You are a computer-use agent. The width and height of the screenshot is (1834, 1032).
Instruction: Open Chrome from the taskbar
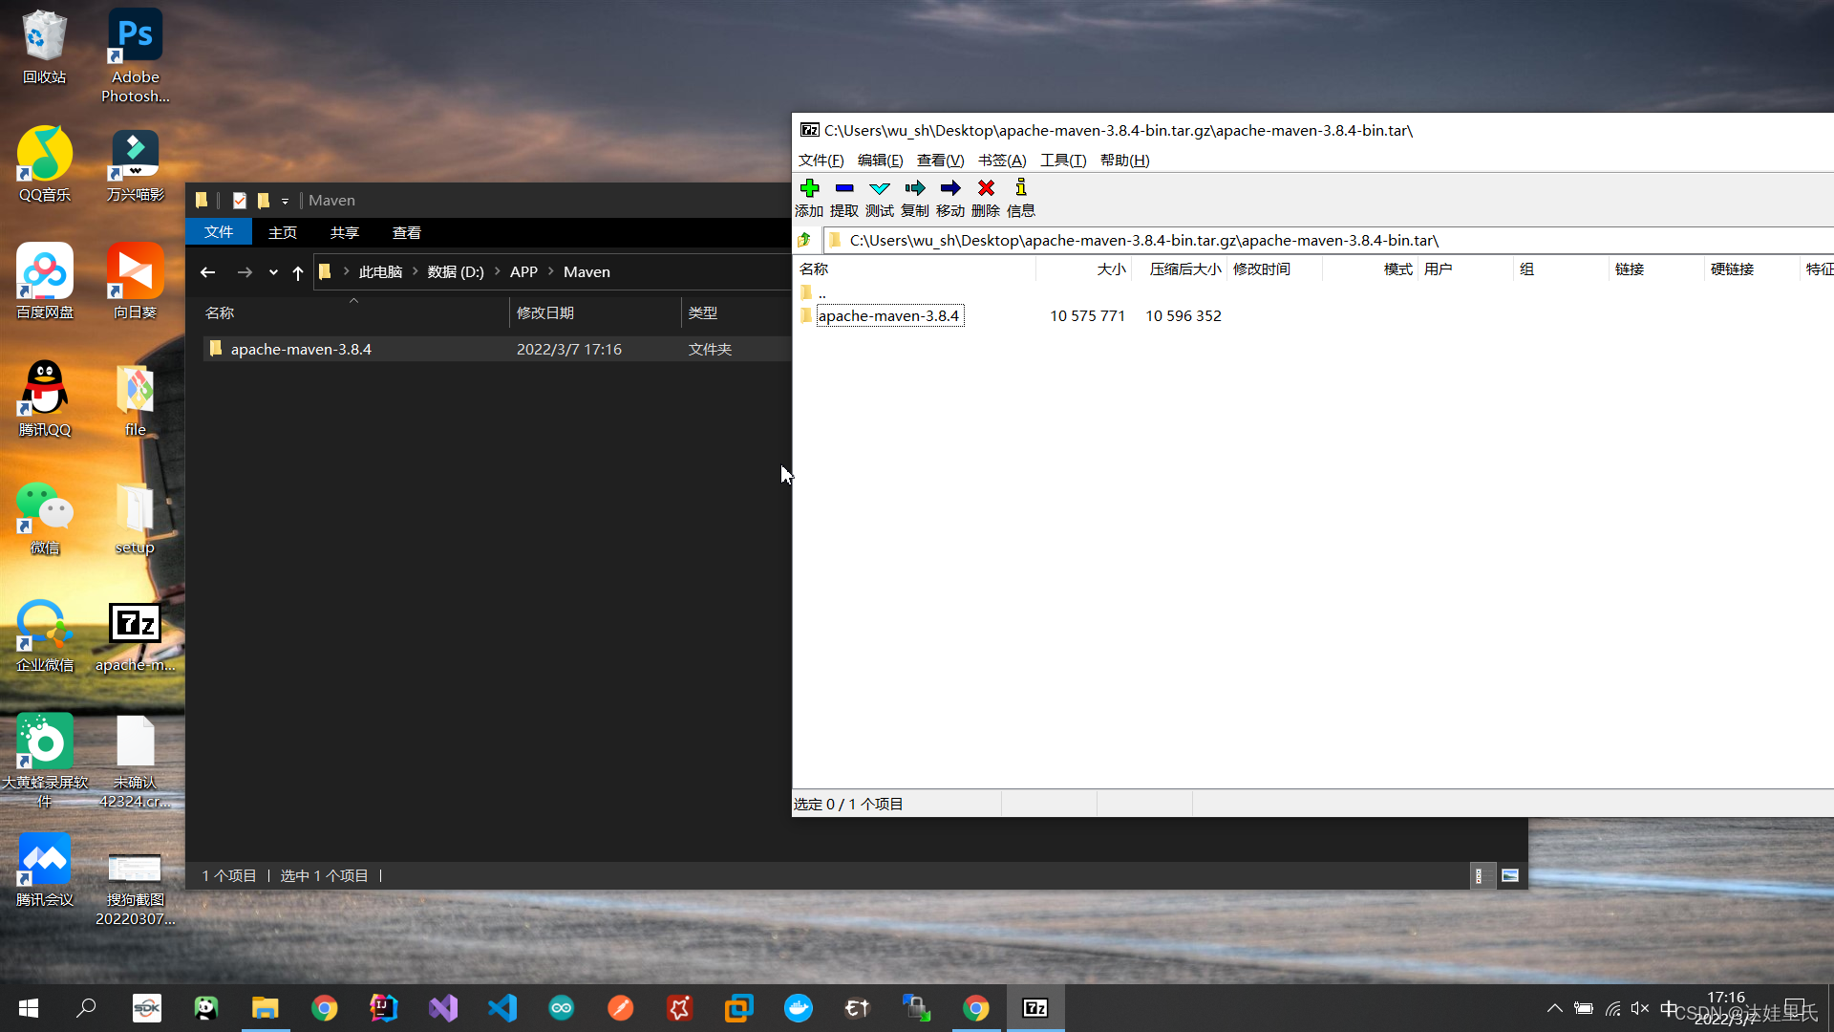[x=325, y=1008]
